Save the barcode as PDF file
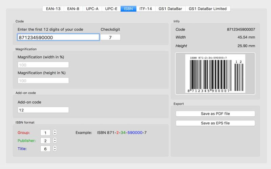Screen dimensions: 271x169 pos(215,114)
